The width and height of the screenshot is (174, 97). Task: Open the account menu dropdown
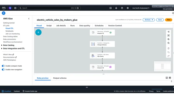pyautogui.click(x=163, y=6)
